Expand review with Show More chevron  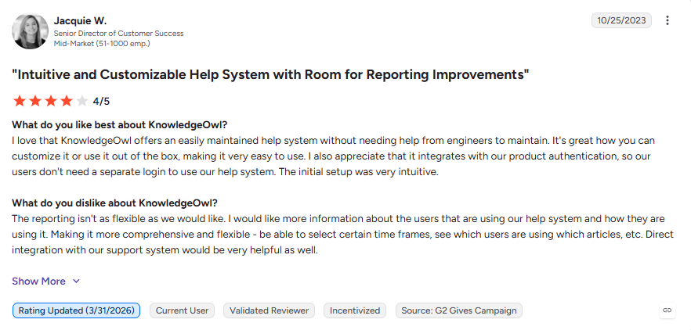tap(76, 282)
